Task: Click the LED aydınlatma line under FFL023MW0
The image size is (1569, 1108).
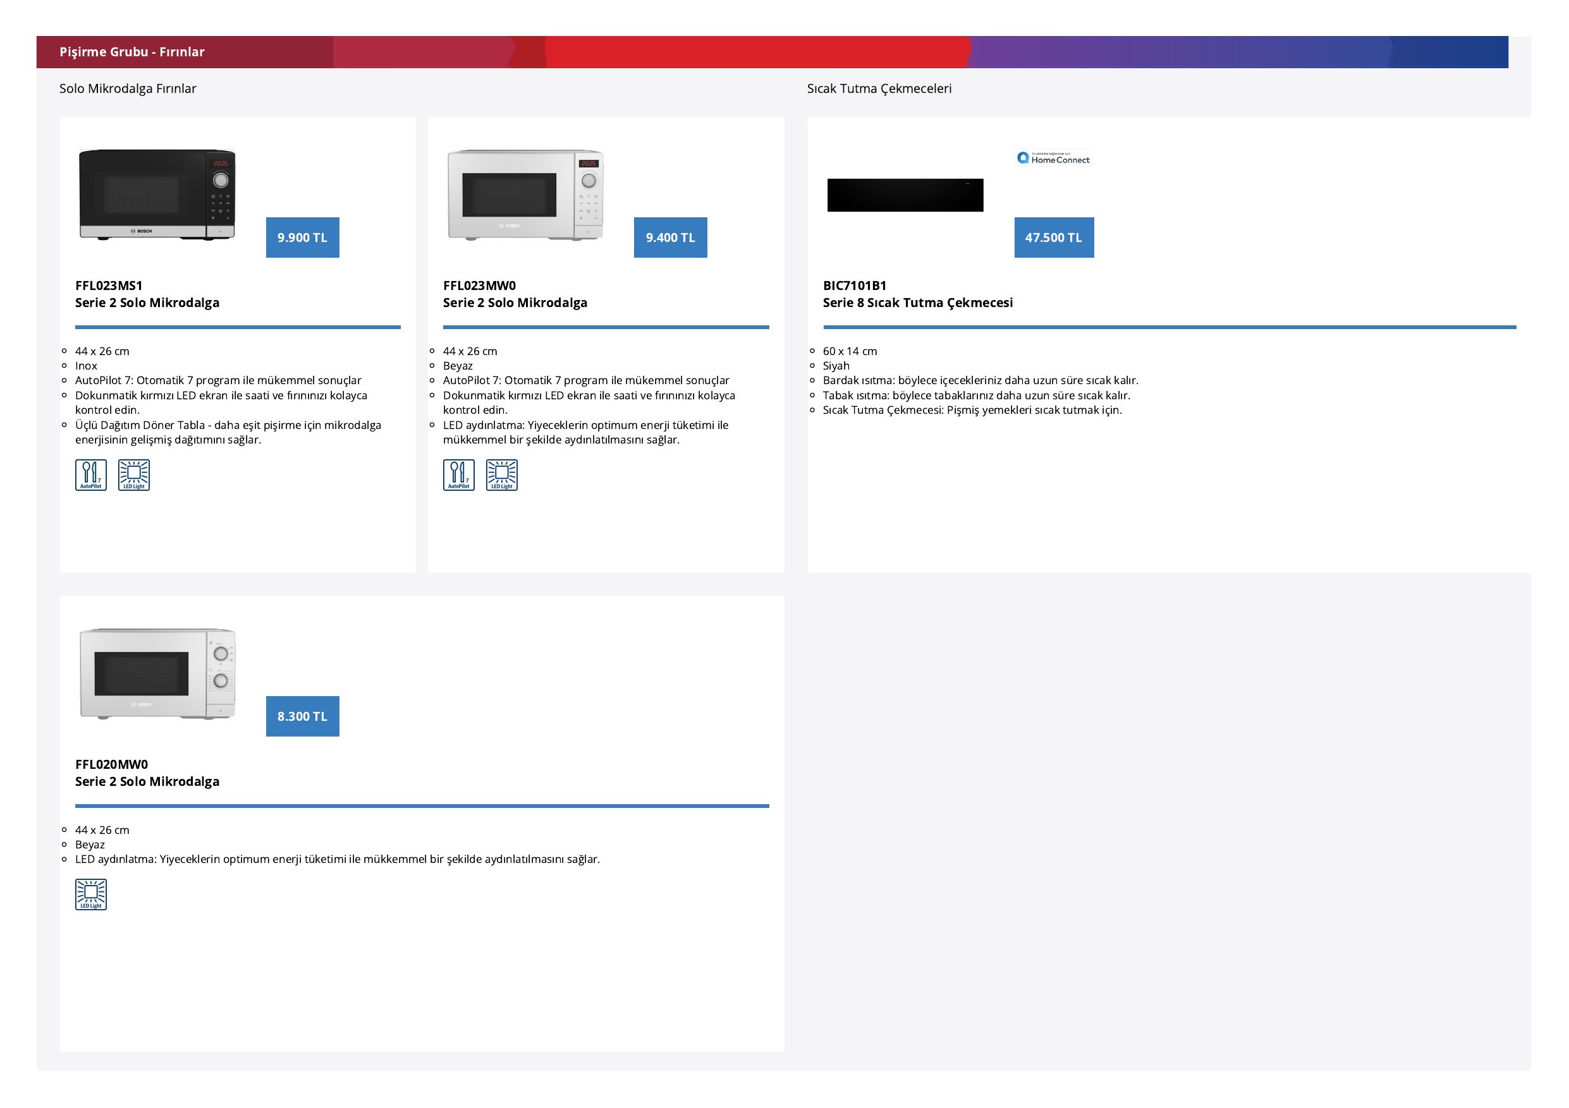Action: [x=585, y=432]
